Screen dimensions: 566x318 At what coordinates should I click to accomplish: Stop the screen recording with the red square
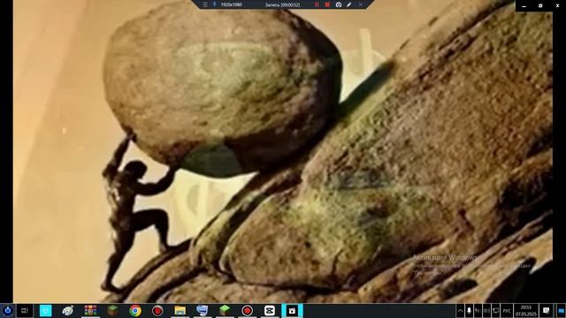pyautogui.click(x=327, y=4)
